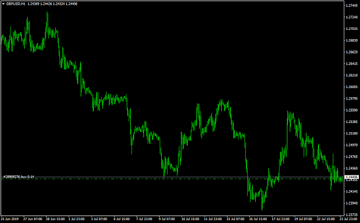Click price scale label 1.24560
Screen dimensions: 360x223
352,168
